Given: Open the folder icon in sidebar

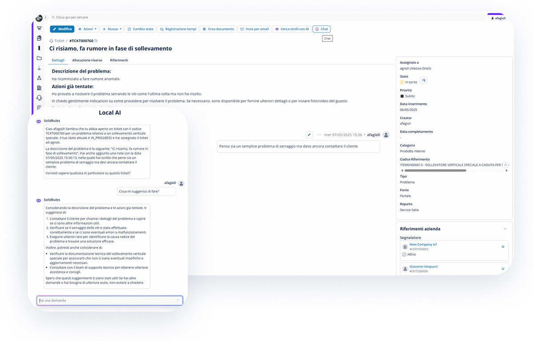Looking at the screenshot, I should pos(39,58).
